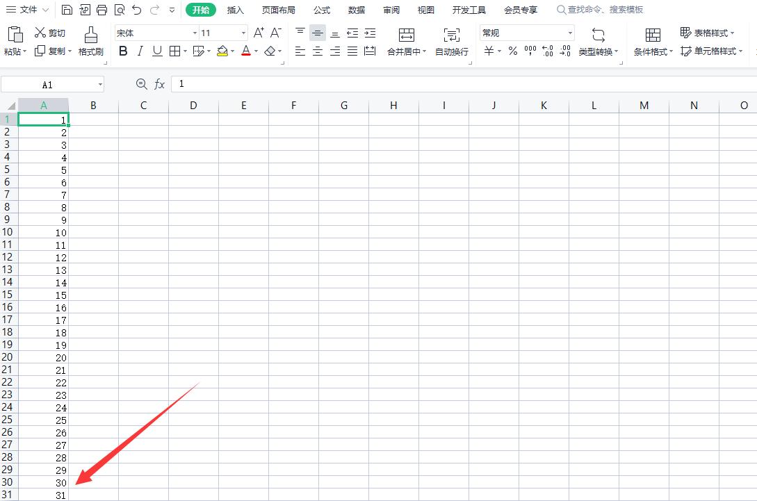Center text horizontally

[317, 51]
